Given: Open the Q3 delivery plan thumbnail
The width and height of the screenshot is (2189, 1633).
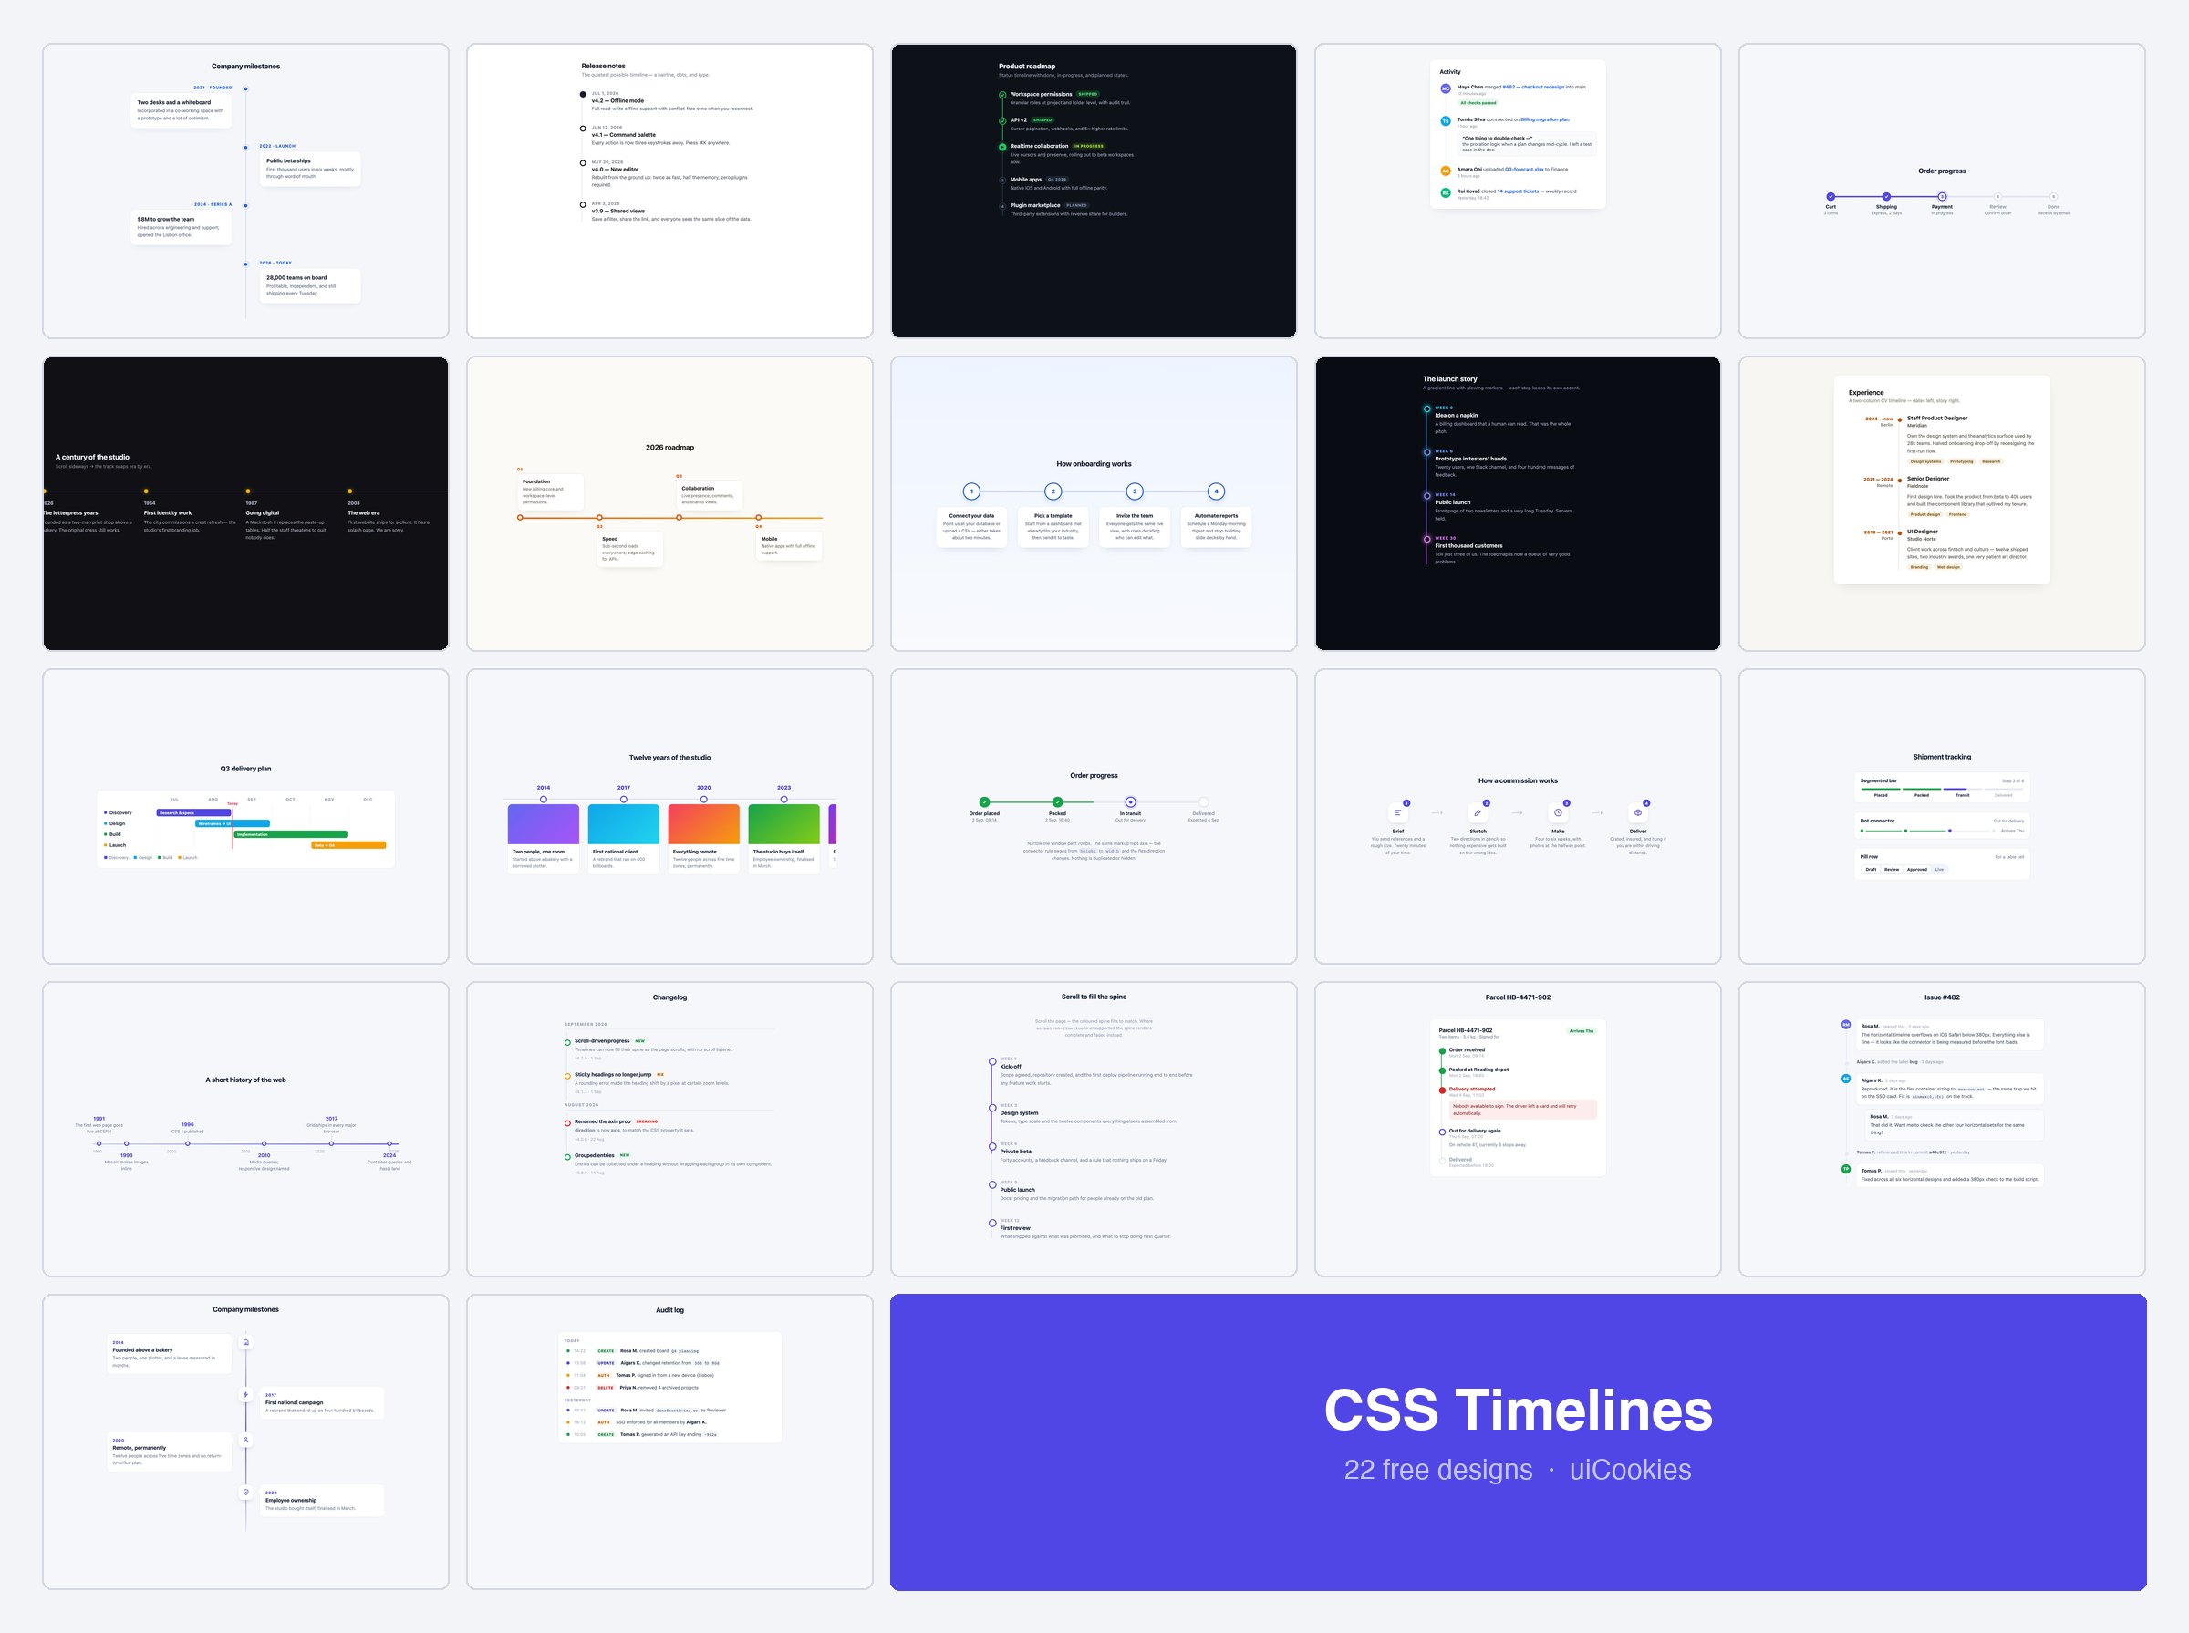Looking at the screenshot, I should [x=245, y=817].
